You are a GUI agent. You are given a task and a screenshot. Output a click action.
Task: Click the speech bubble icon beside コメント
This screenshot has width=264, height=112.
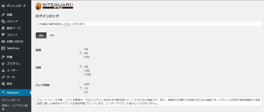[3, 35]
